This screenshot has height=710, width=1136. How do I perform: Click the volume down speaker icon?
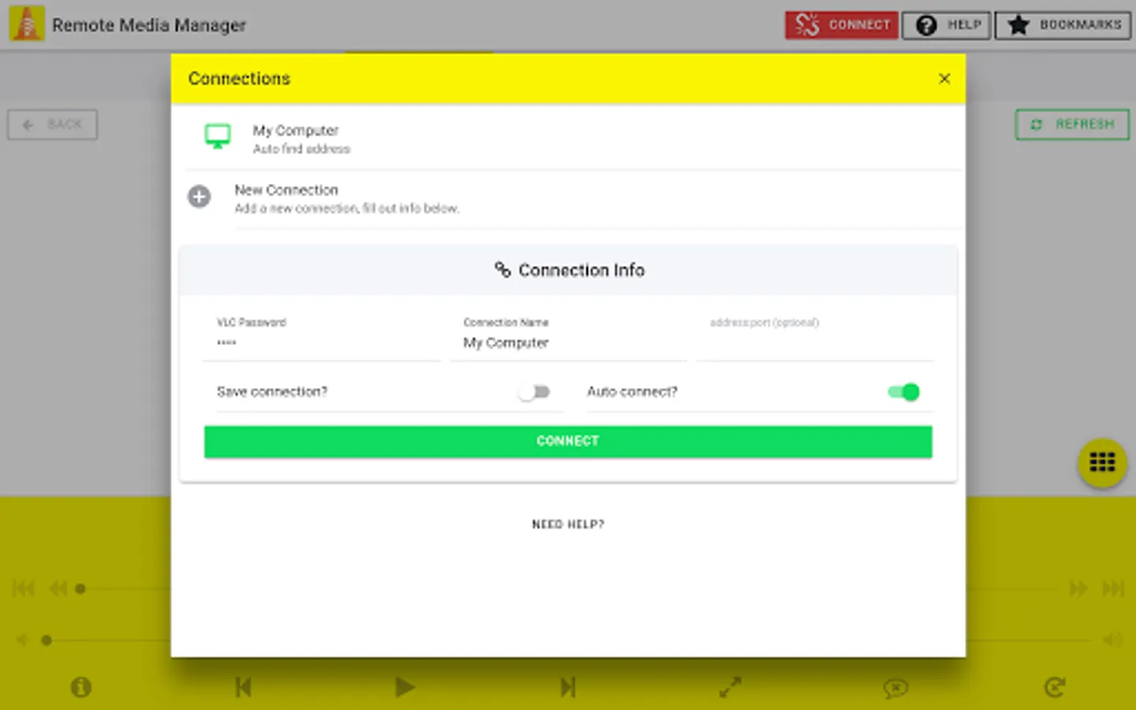[22, 640]
